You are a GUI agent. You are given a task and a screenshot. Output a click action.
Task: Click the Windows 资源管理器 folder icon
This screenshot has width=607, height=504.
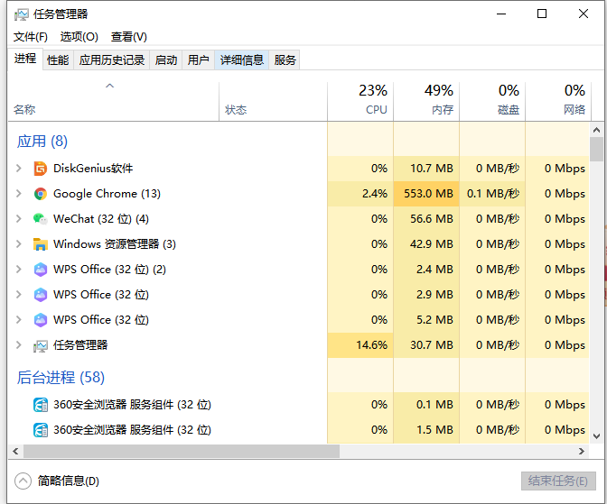pyautogui.click(x=41, y=244)
